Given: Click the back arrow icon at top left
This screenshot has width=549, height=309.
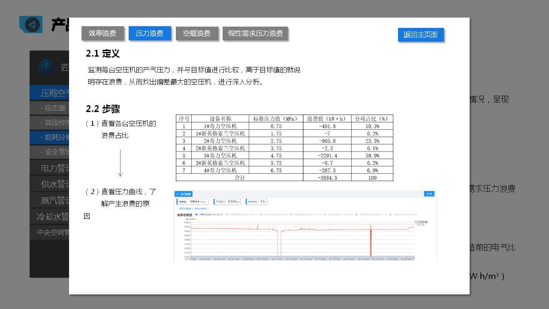Looking at the screenshot, I should [x=31, y=25].
